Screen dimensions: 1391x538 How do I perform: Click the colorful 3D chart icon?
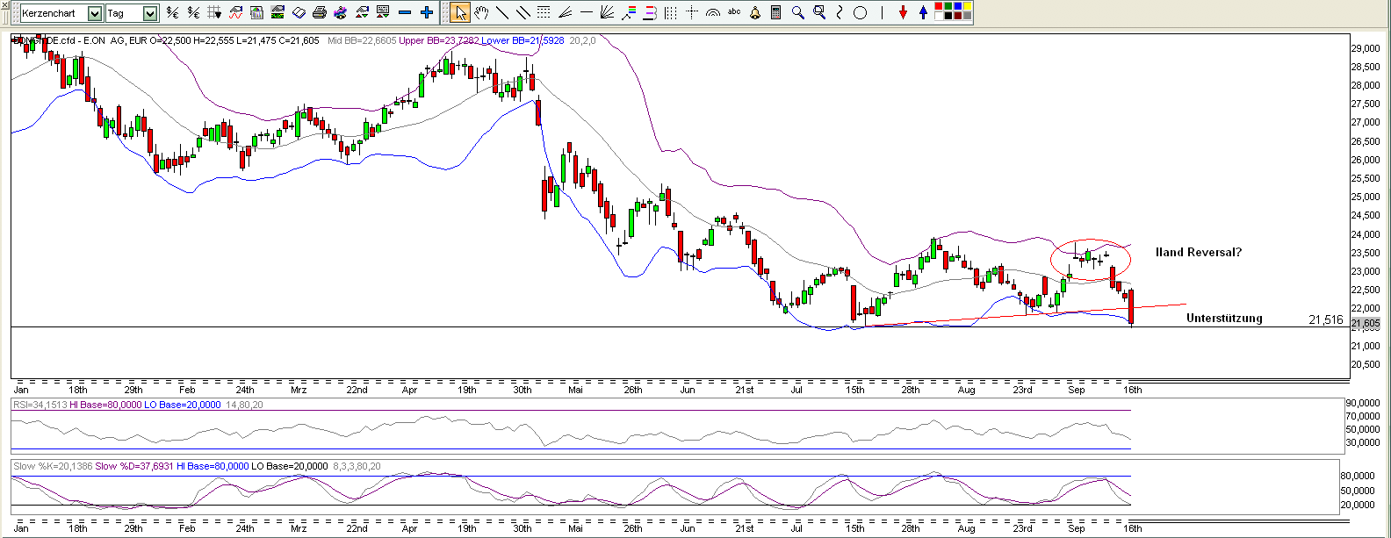(x=340, y=12)
